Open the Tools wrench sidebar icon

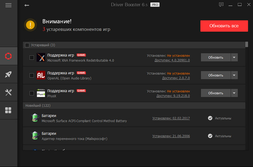(x=9, y=92)
